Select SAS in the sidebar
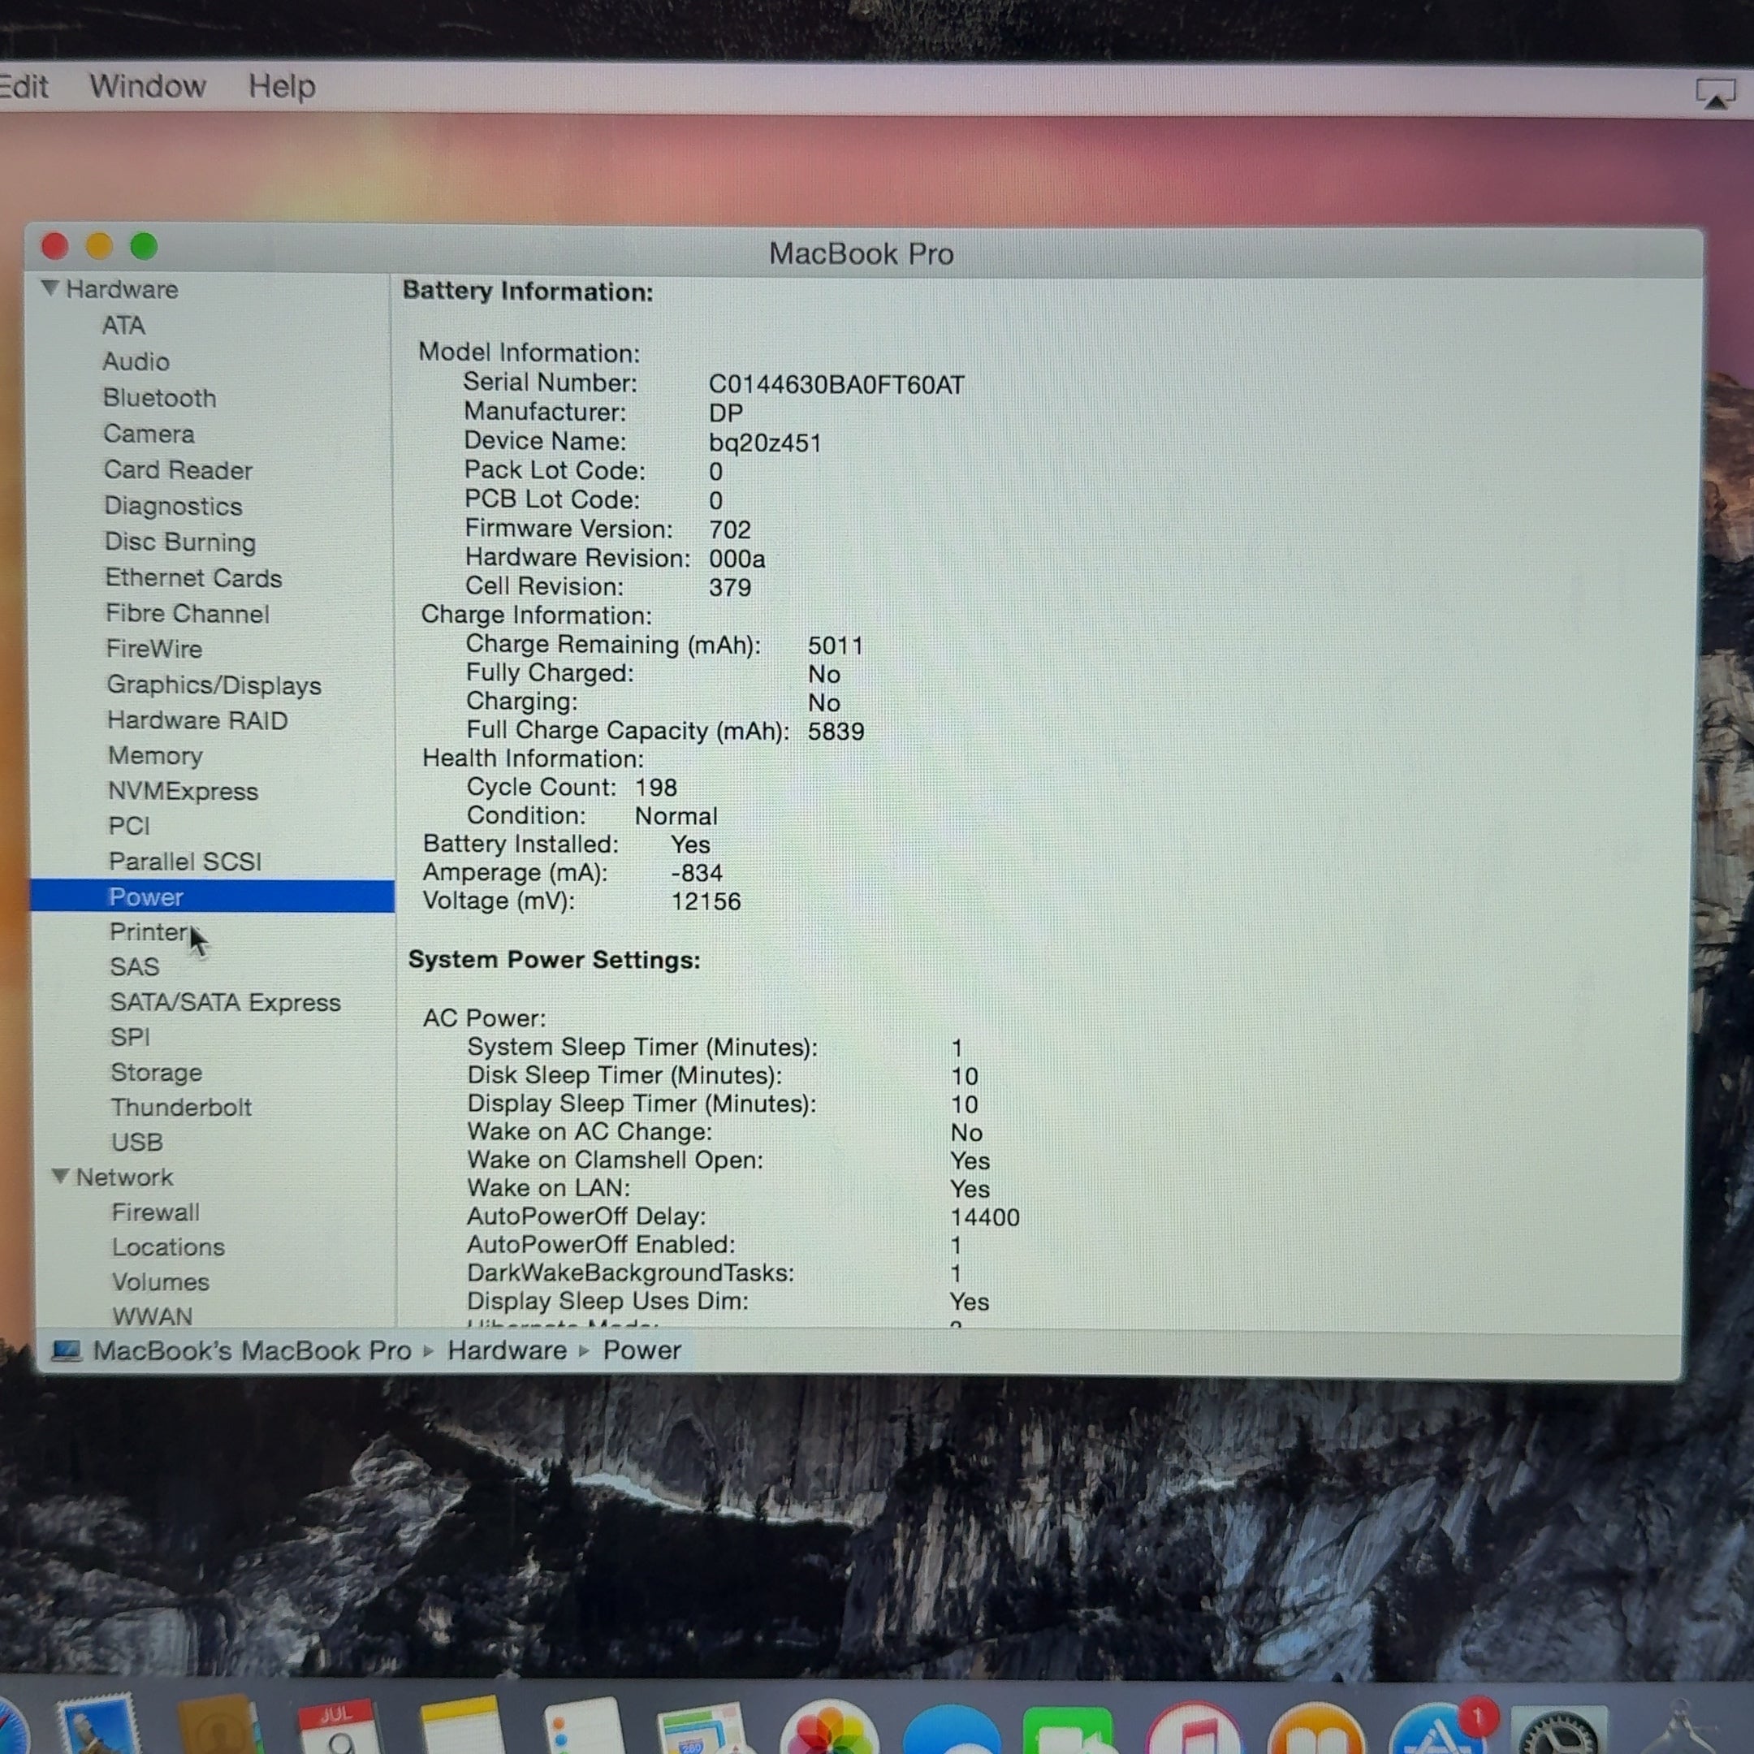This screenshot has height=1754, width=1754. tap(134, 967)
